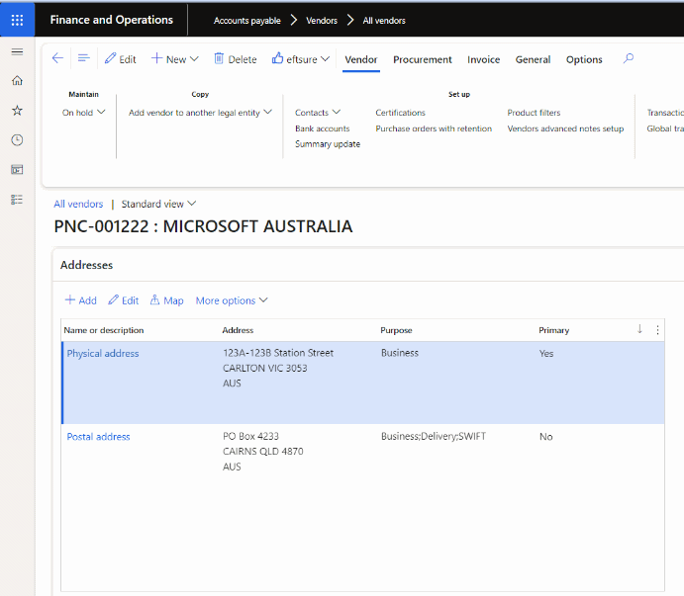Switch to the General tab

533,59
